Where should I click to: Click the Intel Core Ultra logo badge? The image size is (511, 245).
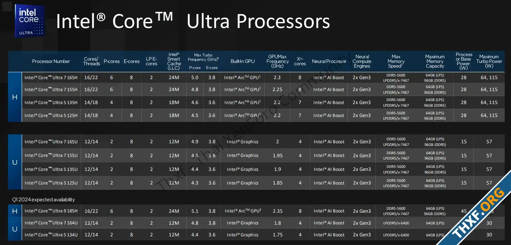coord(30,21)
